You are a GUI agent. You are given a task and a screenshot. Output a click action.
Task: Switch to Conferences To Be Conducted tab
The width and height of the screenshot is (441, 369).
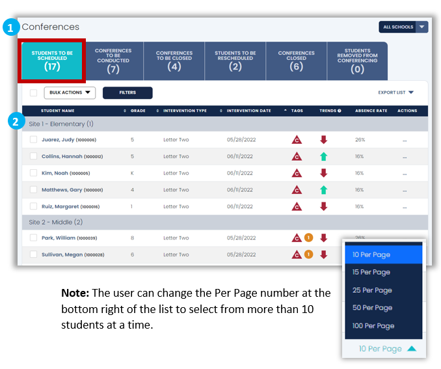(x=113, y=61)
